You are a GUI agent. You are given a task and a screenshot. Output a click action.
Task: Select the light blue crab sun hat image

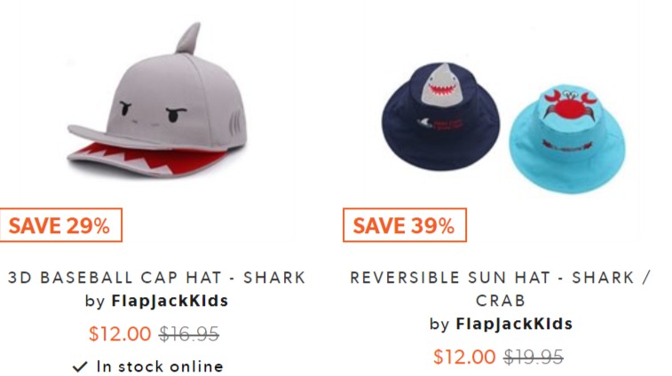[567, 137]
